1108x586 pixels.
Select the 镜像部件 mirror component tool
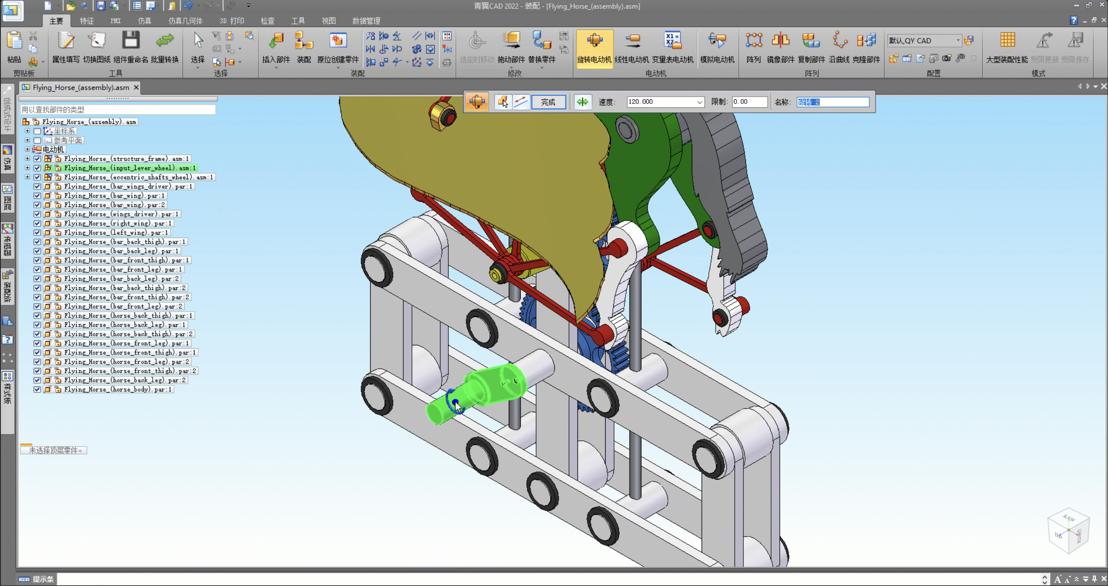tap(781, 47)
